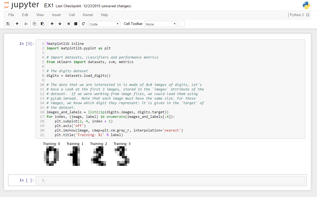
Task: Click inside the empty code cell
Action: [175, 180]
